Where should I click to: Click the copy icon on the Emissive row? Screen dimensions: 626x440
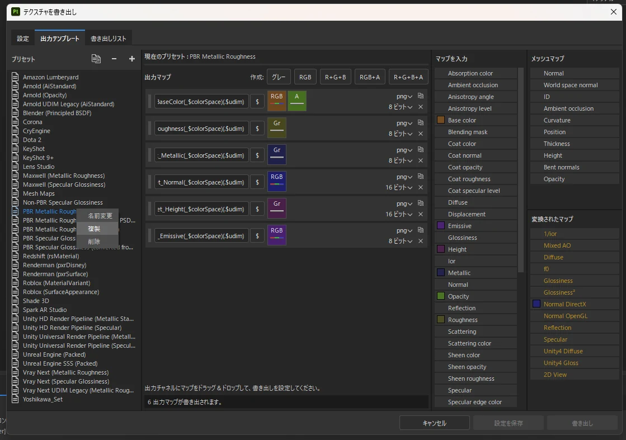click(x=420, y=230)
